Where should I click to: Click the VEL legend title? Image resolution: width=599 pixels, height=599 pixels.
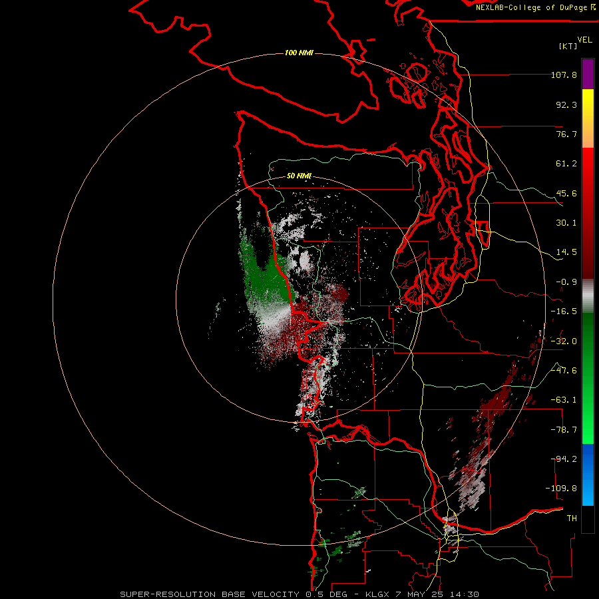click(x=585, y=40)
